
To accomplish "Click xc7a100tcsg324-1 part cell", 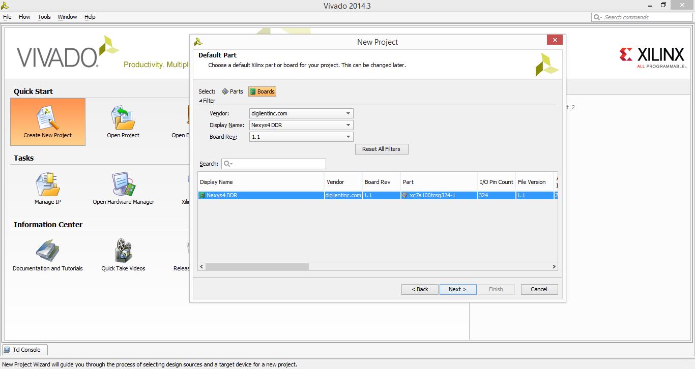I will [439, 195].
